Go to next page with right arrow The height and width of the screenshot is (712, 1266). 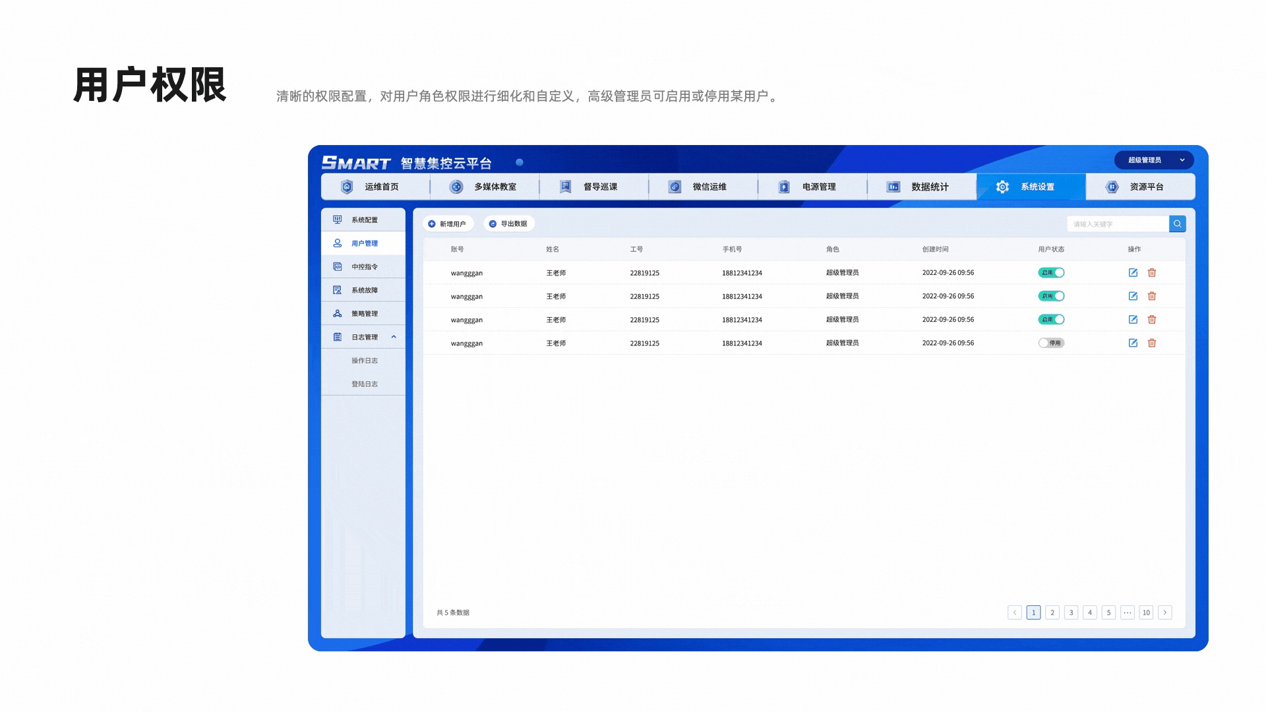[x=1165, y=612]
